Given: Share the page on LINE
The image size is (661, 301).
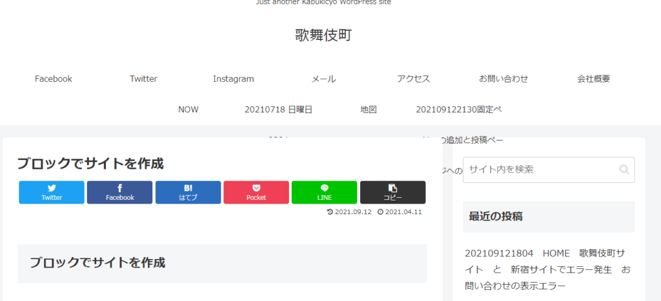Looking at the screenshot, I should point(324,192).
